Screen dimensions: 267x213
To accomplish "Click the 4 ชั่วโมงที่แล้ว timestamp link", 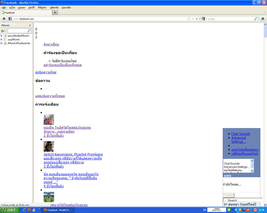I will coord(53,186).
